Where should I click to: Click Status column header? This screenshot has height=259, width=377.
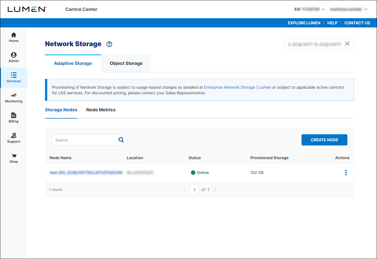click(195, 158)
